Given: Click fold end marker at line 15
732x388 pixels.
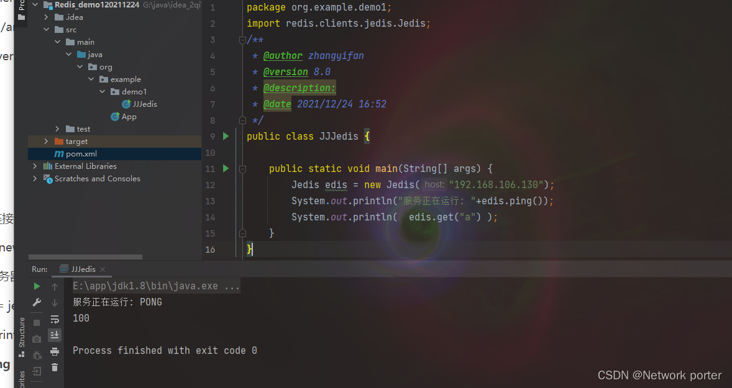Looking at the screenshot, I should coord(242,233).
